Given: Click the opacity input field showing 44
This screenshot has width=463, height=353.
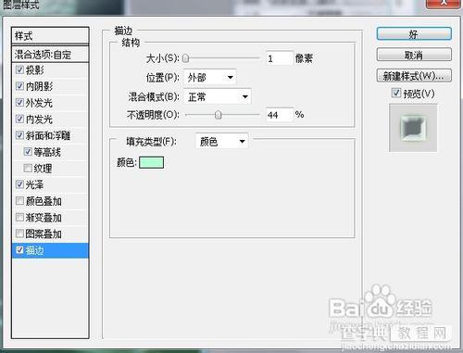Looking at the screenshot, I should 279,115.
